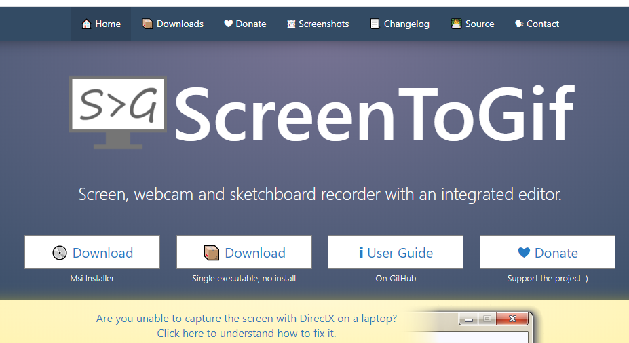Click the Changelog document icon

click(x=375, y=24)
